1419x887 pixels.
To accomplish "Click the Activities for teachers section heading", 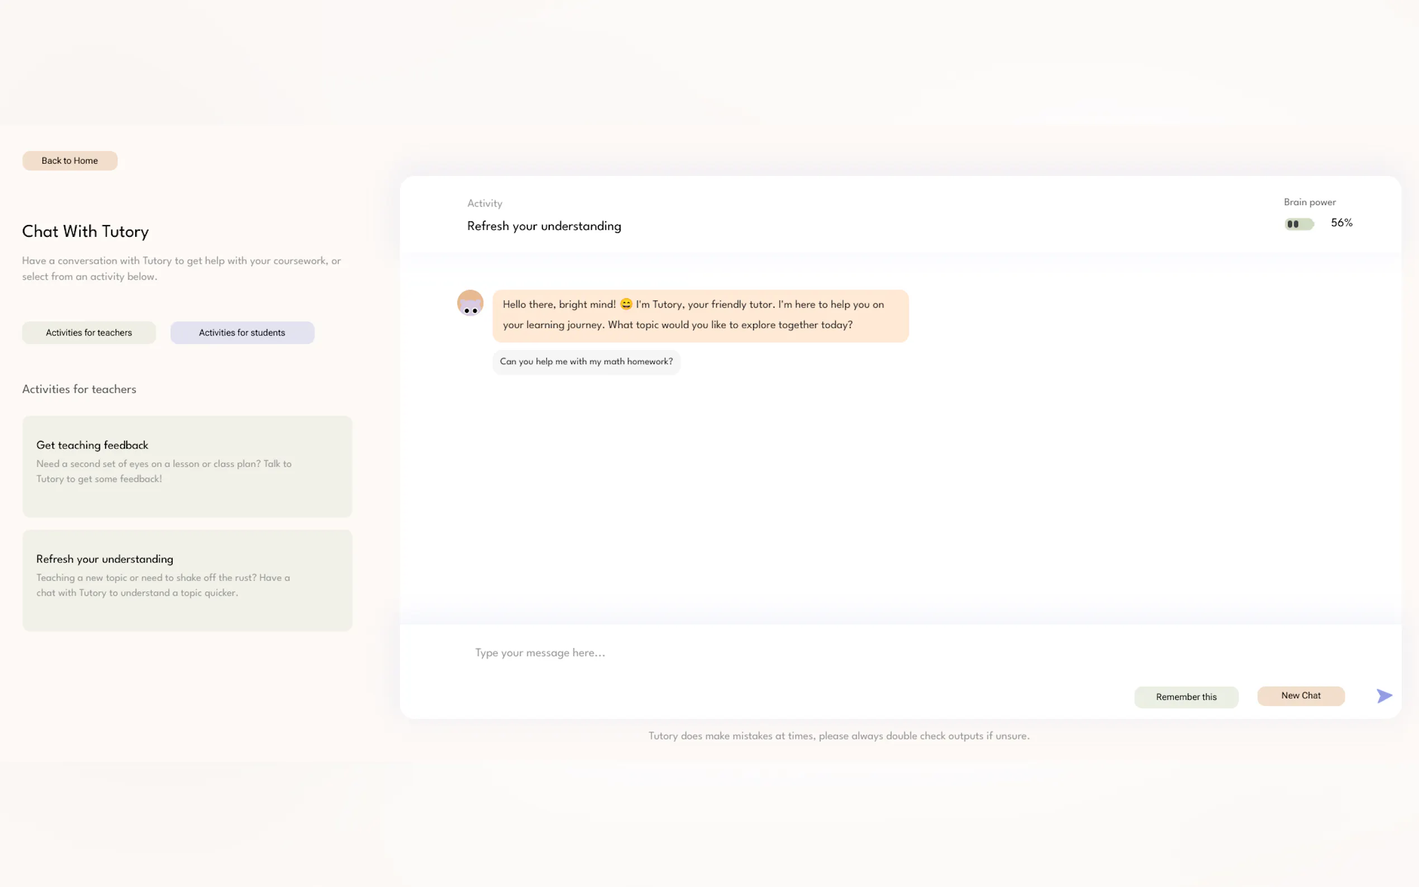I will (x=79, y=389).
